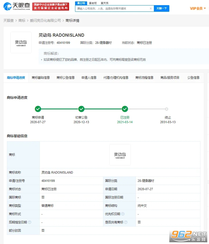Click the 2020-07-27 申请日期 table cell
The image size is (209, 244).
(x=168, y=189)
